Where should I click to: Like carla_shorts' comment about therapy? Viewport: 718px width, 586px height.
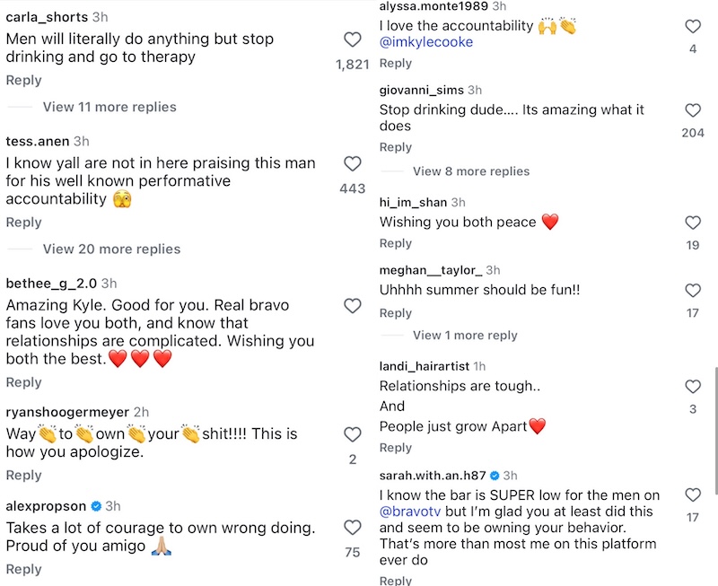click(352, 39)
